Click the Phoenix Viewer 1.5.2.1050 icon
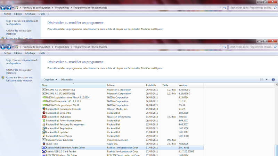The image size is (278, 156). click(44, 140)
